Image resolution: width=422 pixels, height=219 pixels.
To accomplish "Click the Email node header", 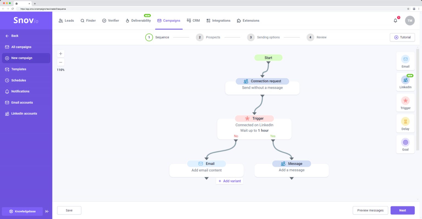I will pyautogui.click(x=207, y=164).
